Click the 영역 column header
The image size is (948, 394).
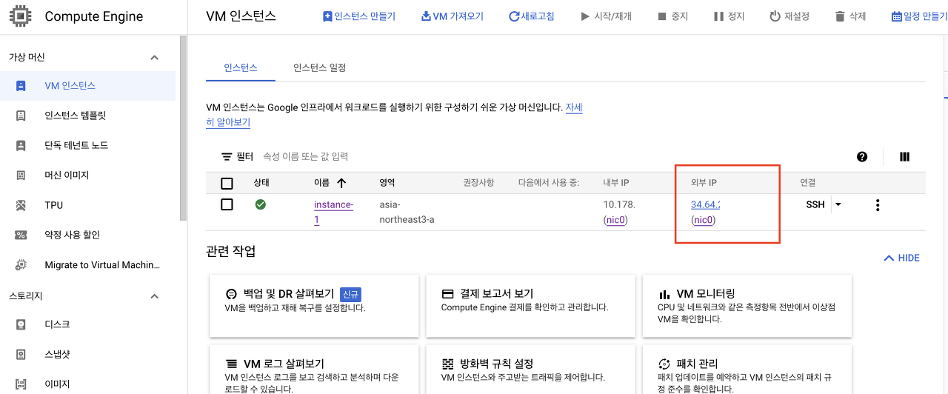point(387,183)
